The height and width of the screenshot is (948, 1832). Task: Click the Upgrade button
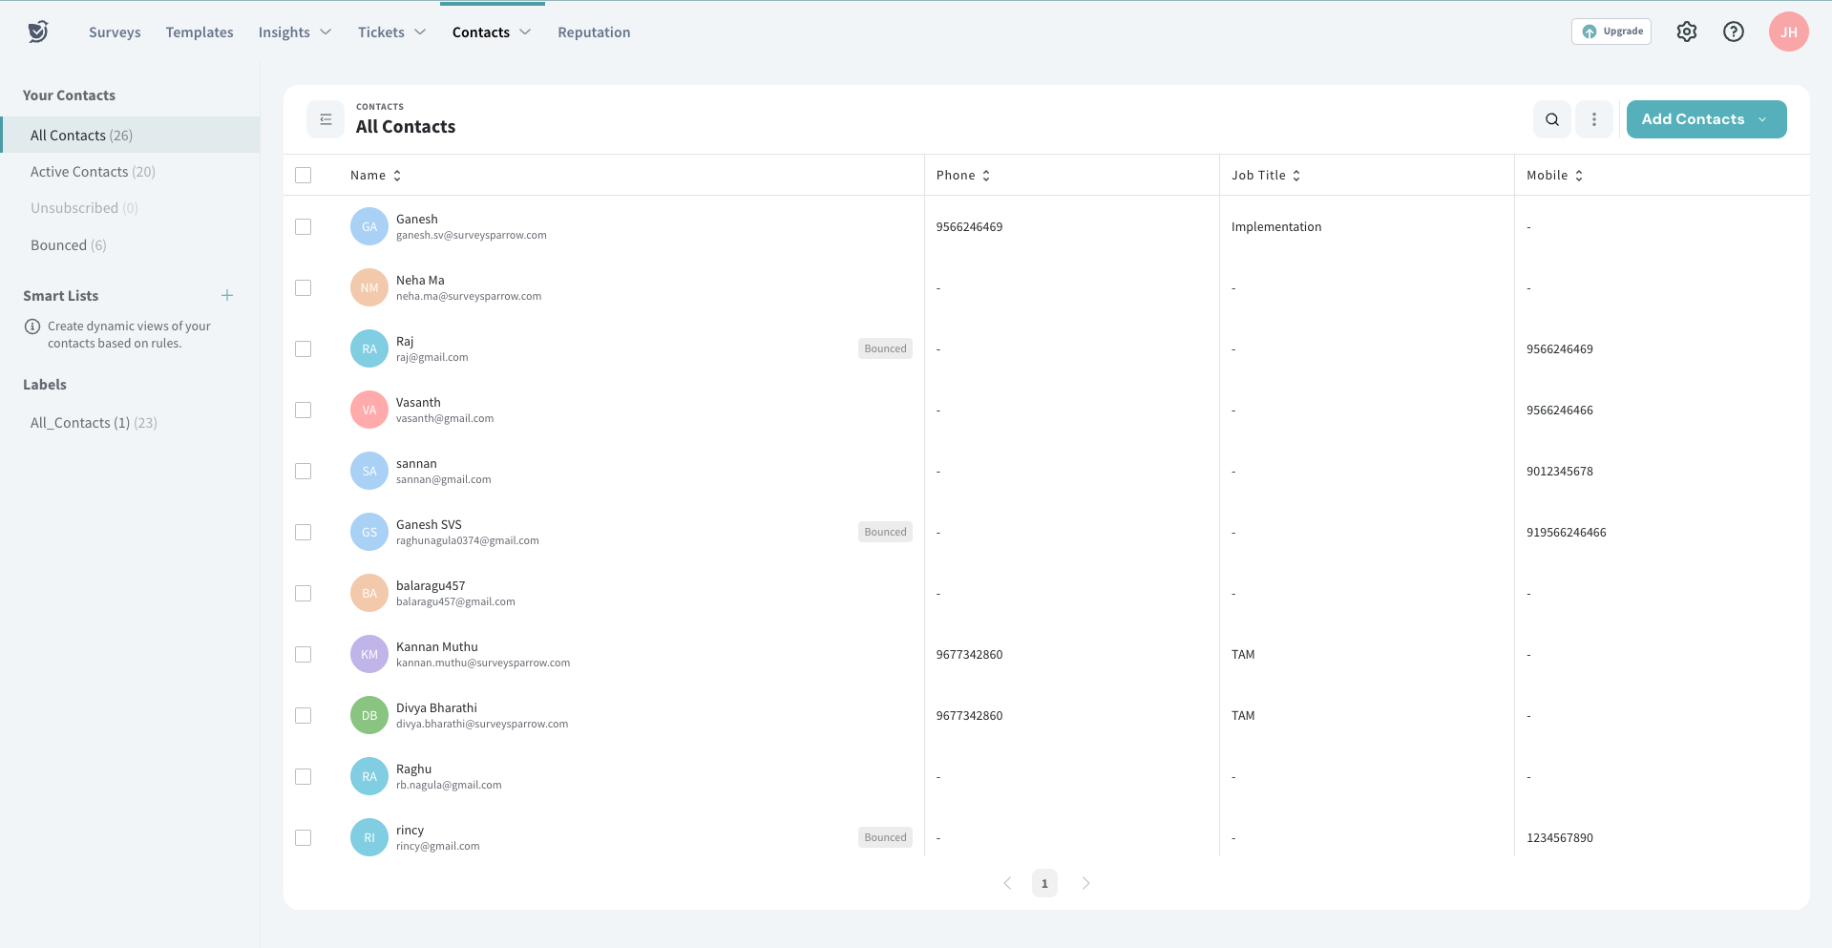(1611, 32)
